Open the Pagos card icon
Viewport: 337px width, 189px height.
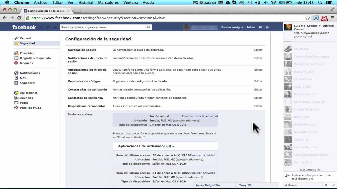point(16,103)
